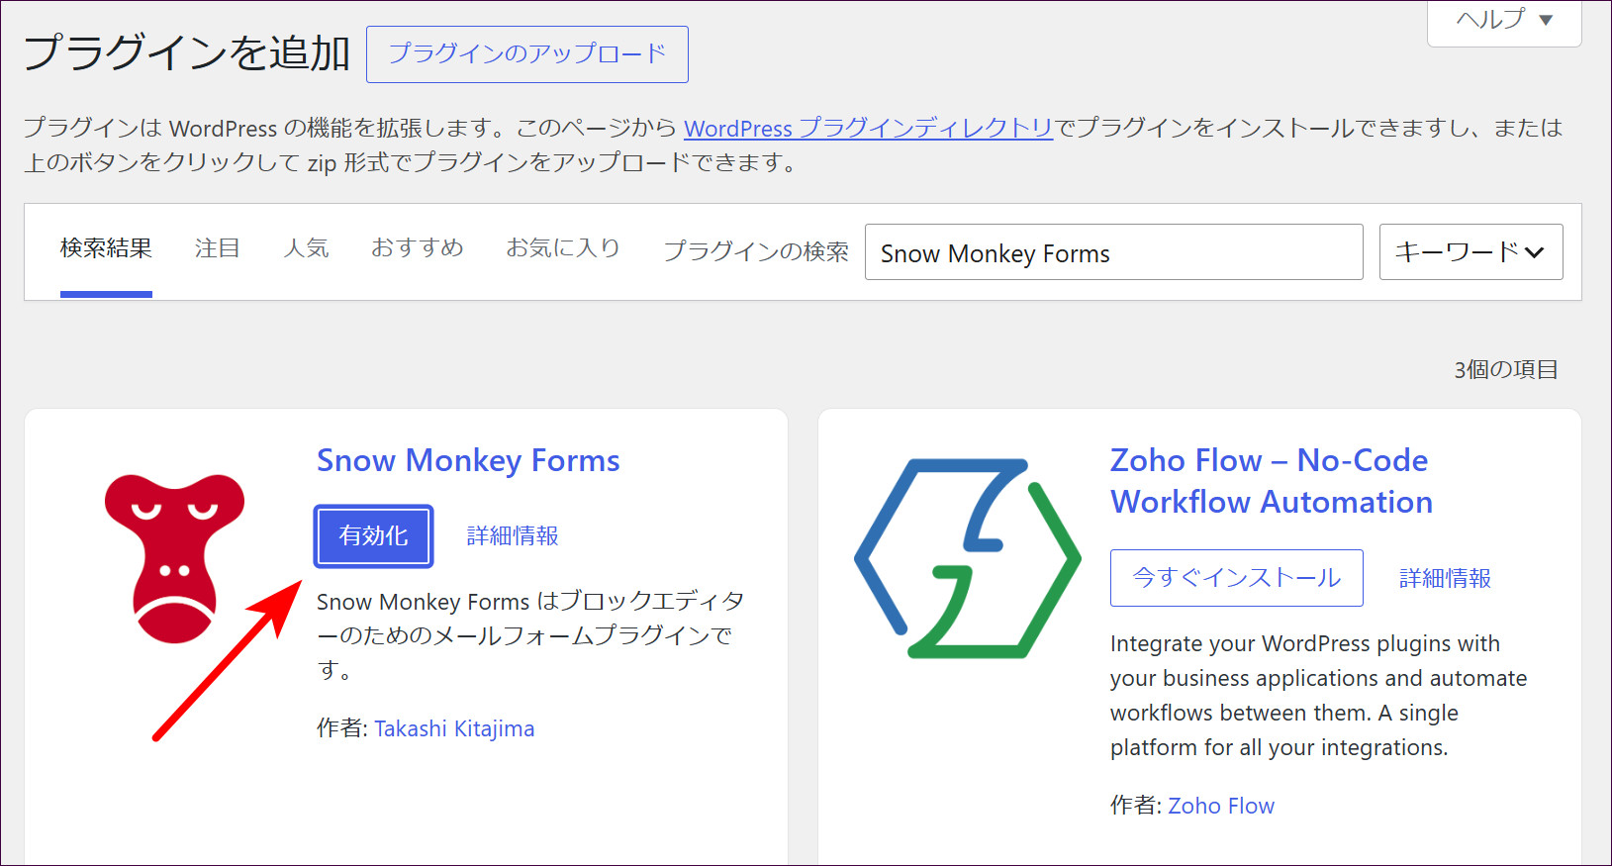Click the Snow Monkey Forms description text
Screen dimensions: 1612x866
[530, 635]
